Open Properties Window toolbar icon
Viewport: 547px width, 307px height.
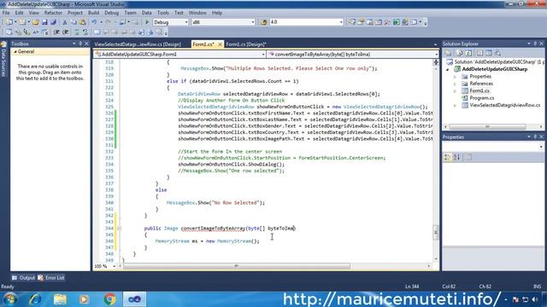click(x=361, y=22)
